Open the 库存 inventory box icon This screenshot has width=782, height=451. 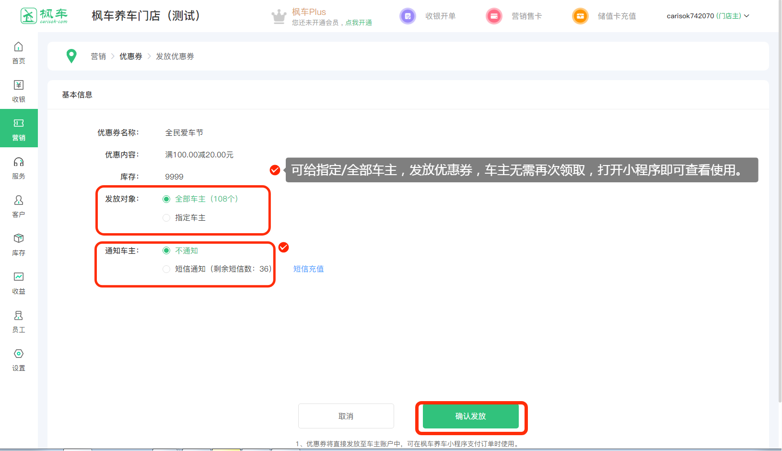(x=19, y=239)
